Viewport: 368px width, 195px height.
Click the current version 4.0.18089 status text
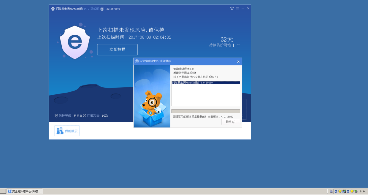203,117
